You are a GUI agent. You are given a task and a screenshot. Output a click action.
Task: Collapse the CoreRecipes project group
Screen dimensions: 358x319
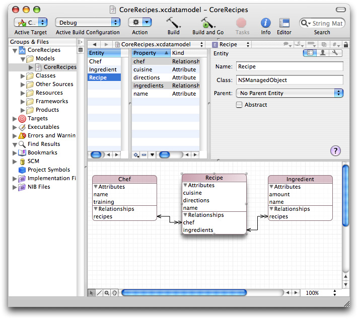point(15,50)
